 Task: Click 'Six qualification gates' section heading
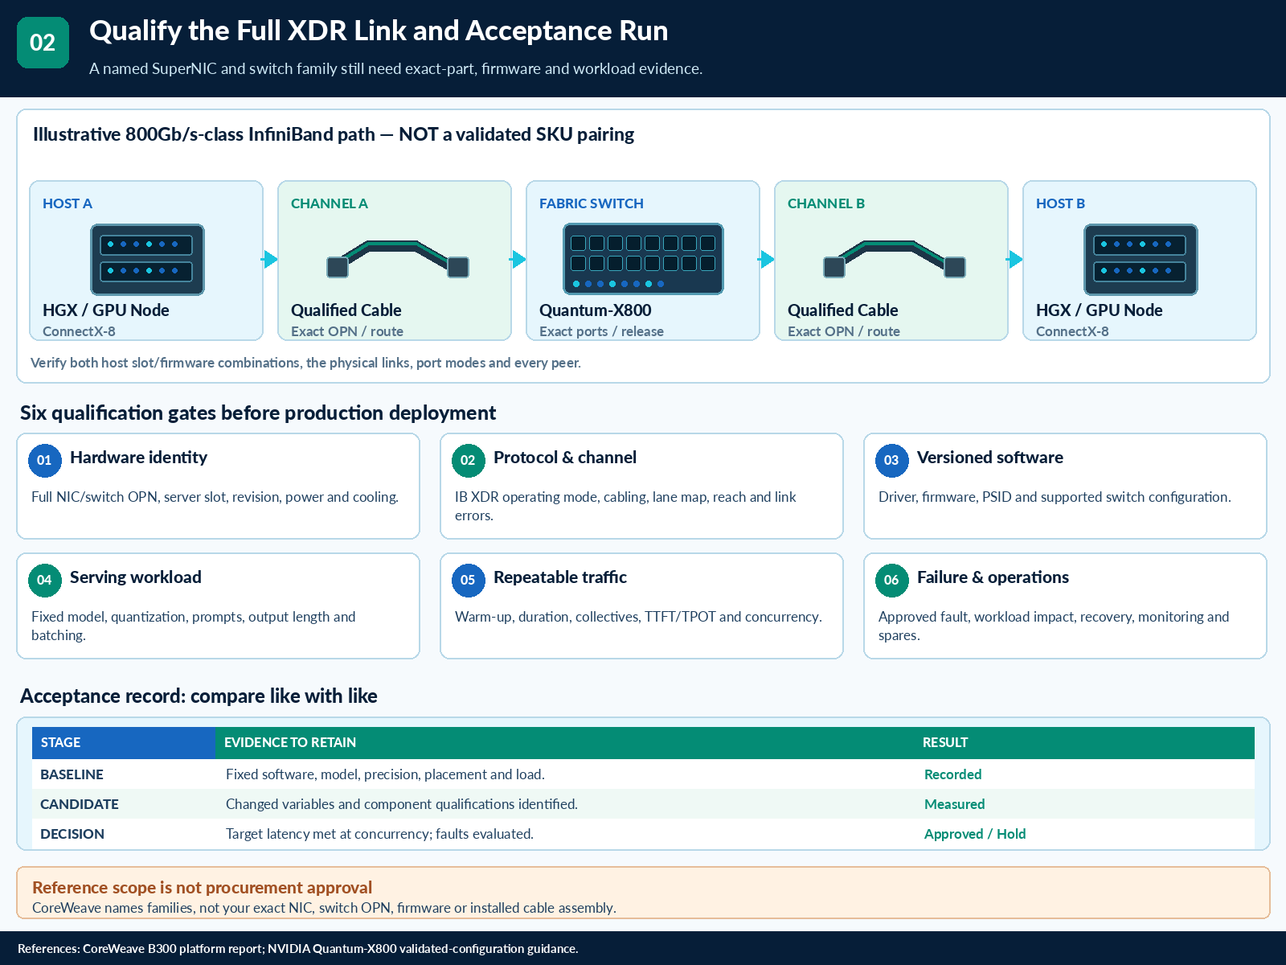[258, 413]
